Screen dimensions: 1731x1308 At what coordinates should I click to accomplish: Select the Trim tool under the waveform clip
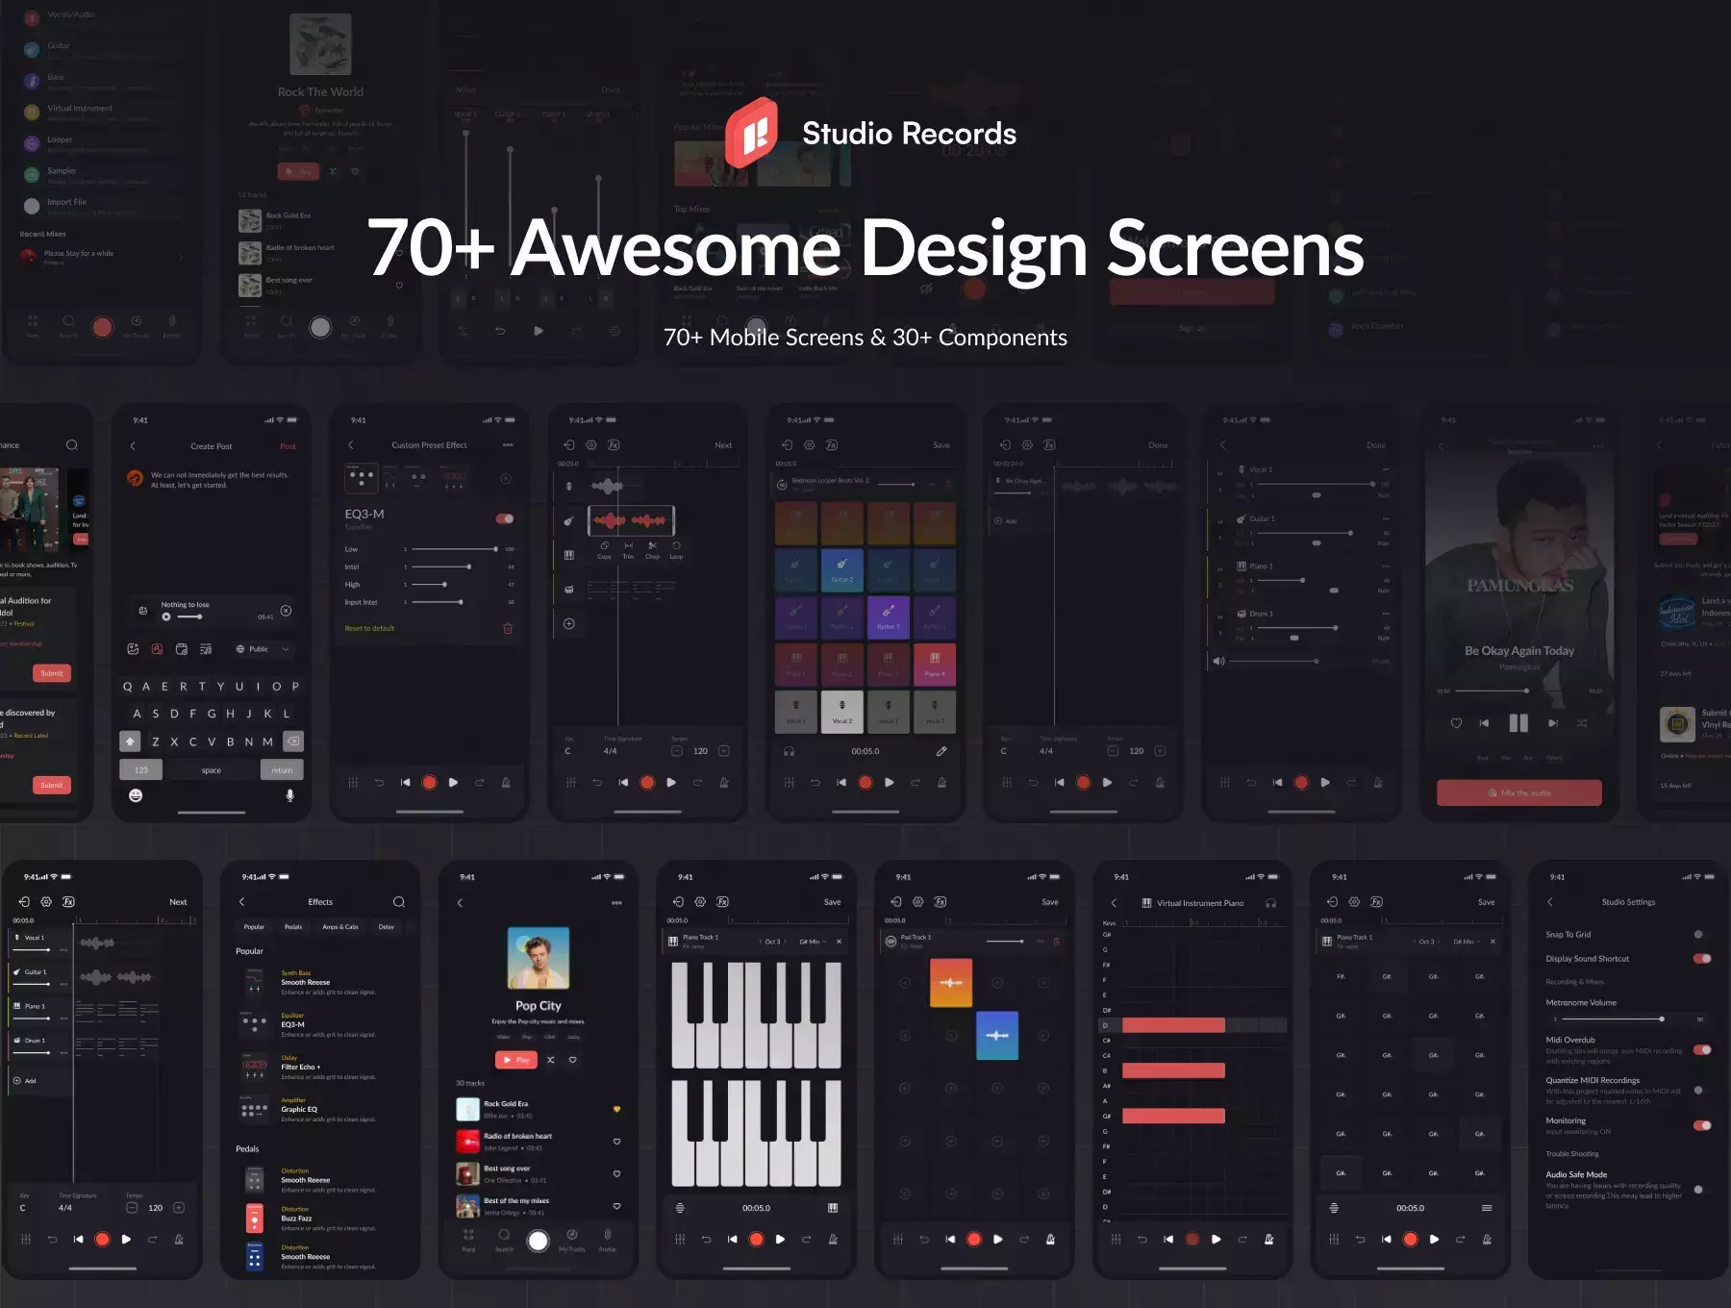(628, 550)
